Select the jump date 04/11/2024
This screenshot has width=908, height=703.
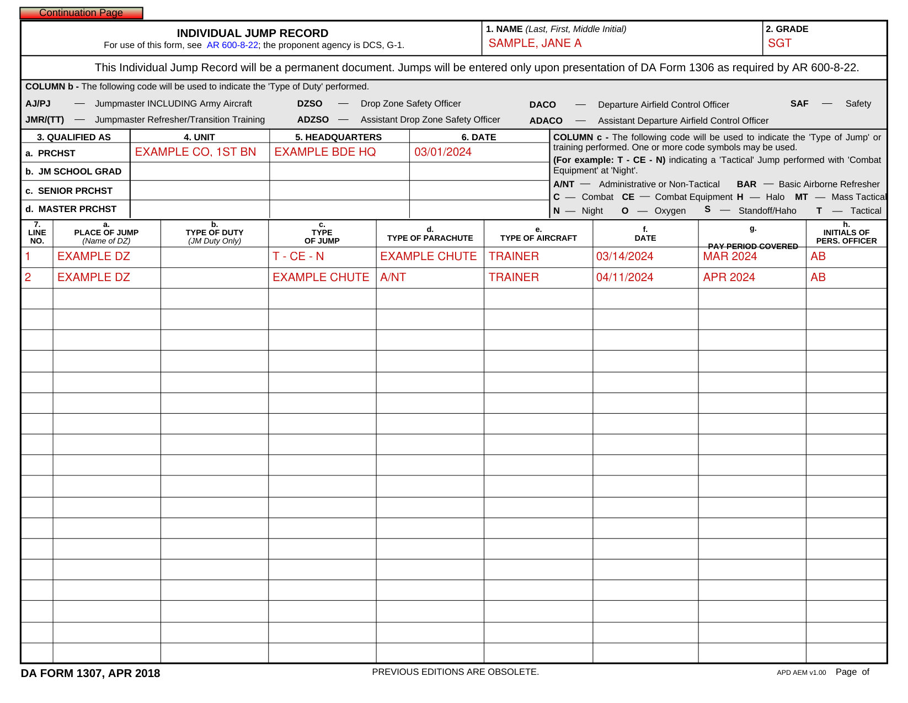(645, 278)
